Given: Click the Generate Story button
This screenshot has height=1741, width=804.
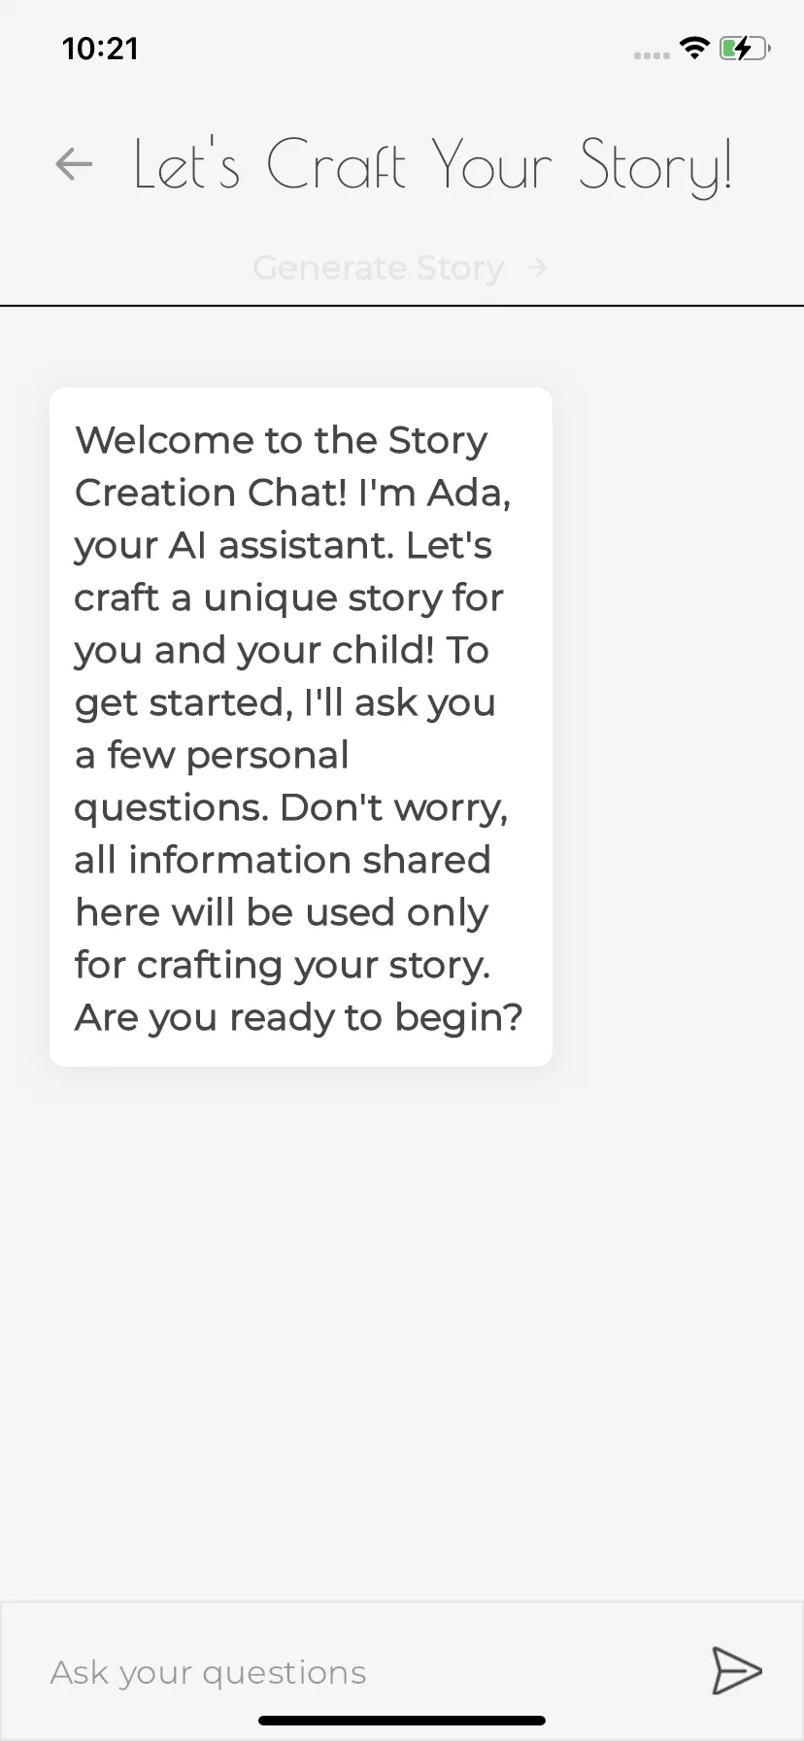Looking at the screenshot, I should [x=400, y=267].
